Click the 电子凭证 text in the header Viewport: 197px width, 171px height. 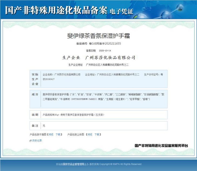click(x=121, y=11)
